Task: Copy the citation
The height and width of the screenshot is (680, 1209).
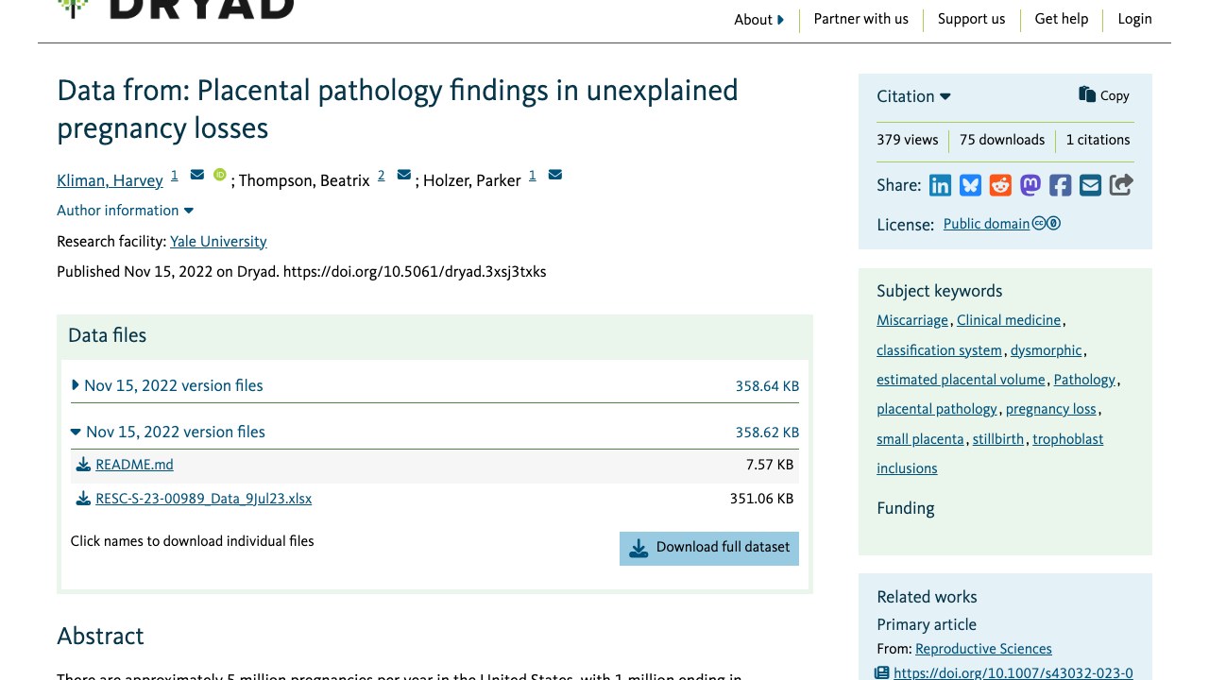Action: 1104,95
